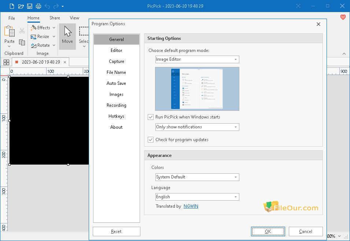
Task: Open the Images options category
Action: [x=117, y=94]
